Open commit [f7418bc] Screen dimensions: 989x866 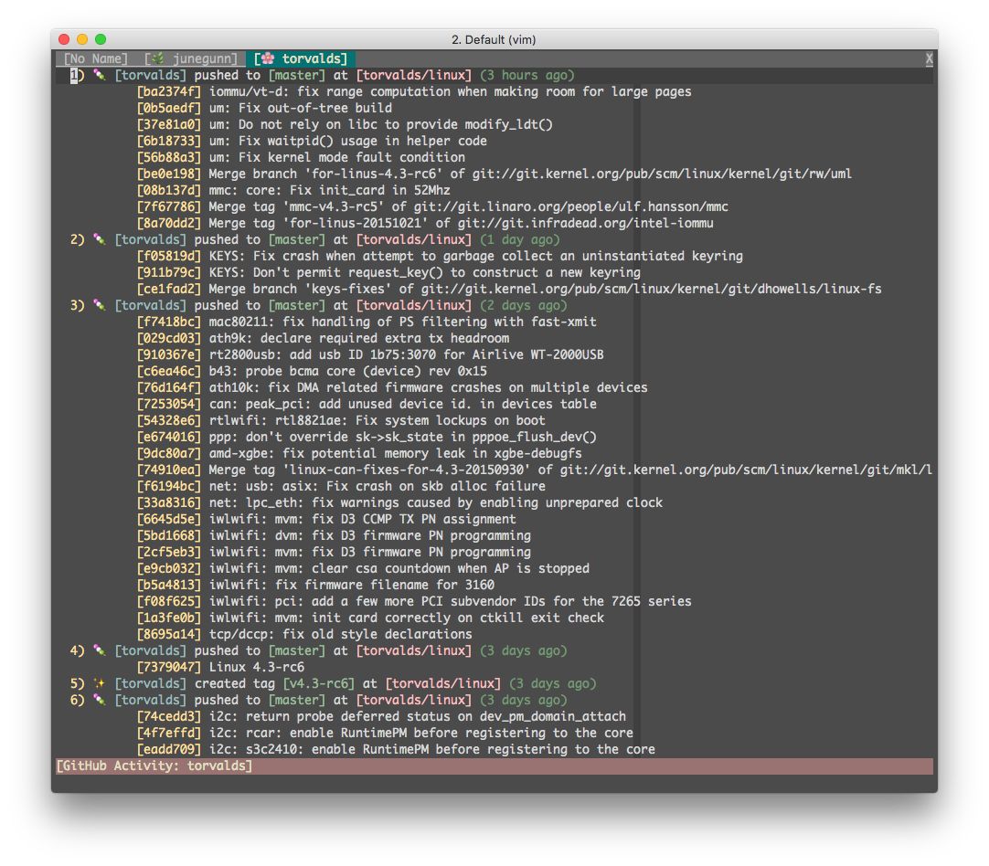pos(169,322)
